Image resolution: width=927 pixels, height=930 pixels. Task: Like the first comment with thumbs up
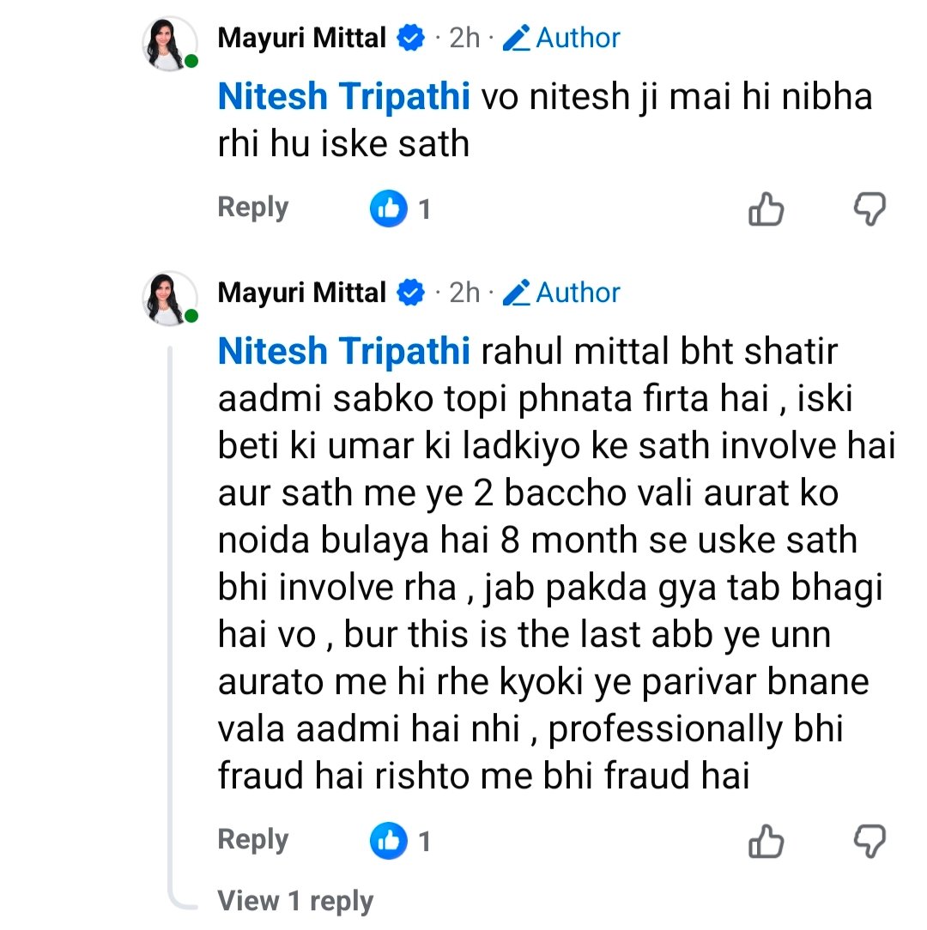point(766,208)
